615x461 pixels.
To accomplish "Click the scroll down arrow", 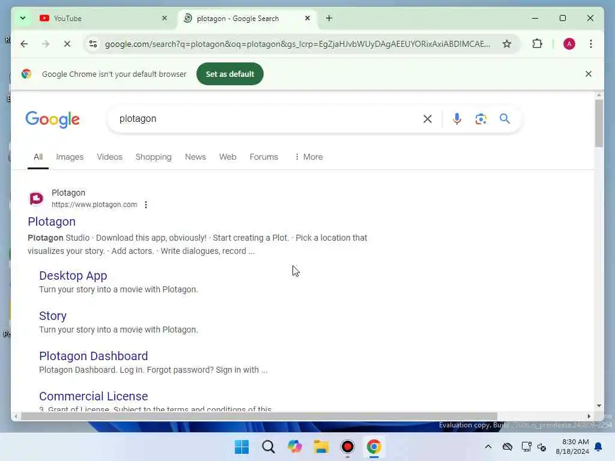I will point(599,406).
